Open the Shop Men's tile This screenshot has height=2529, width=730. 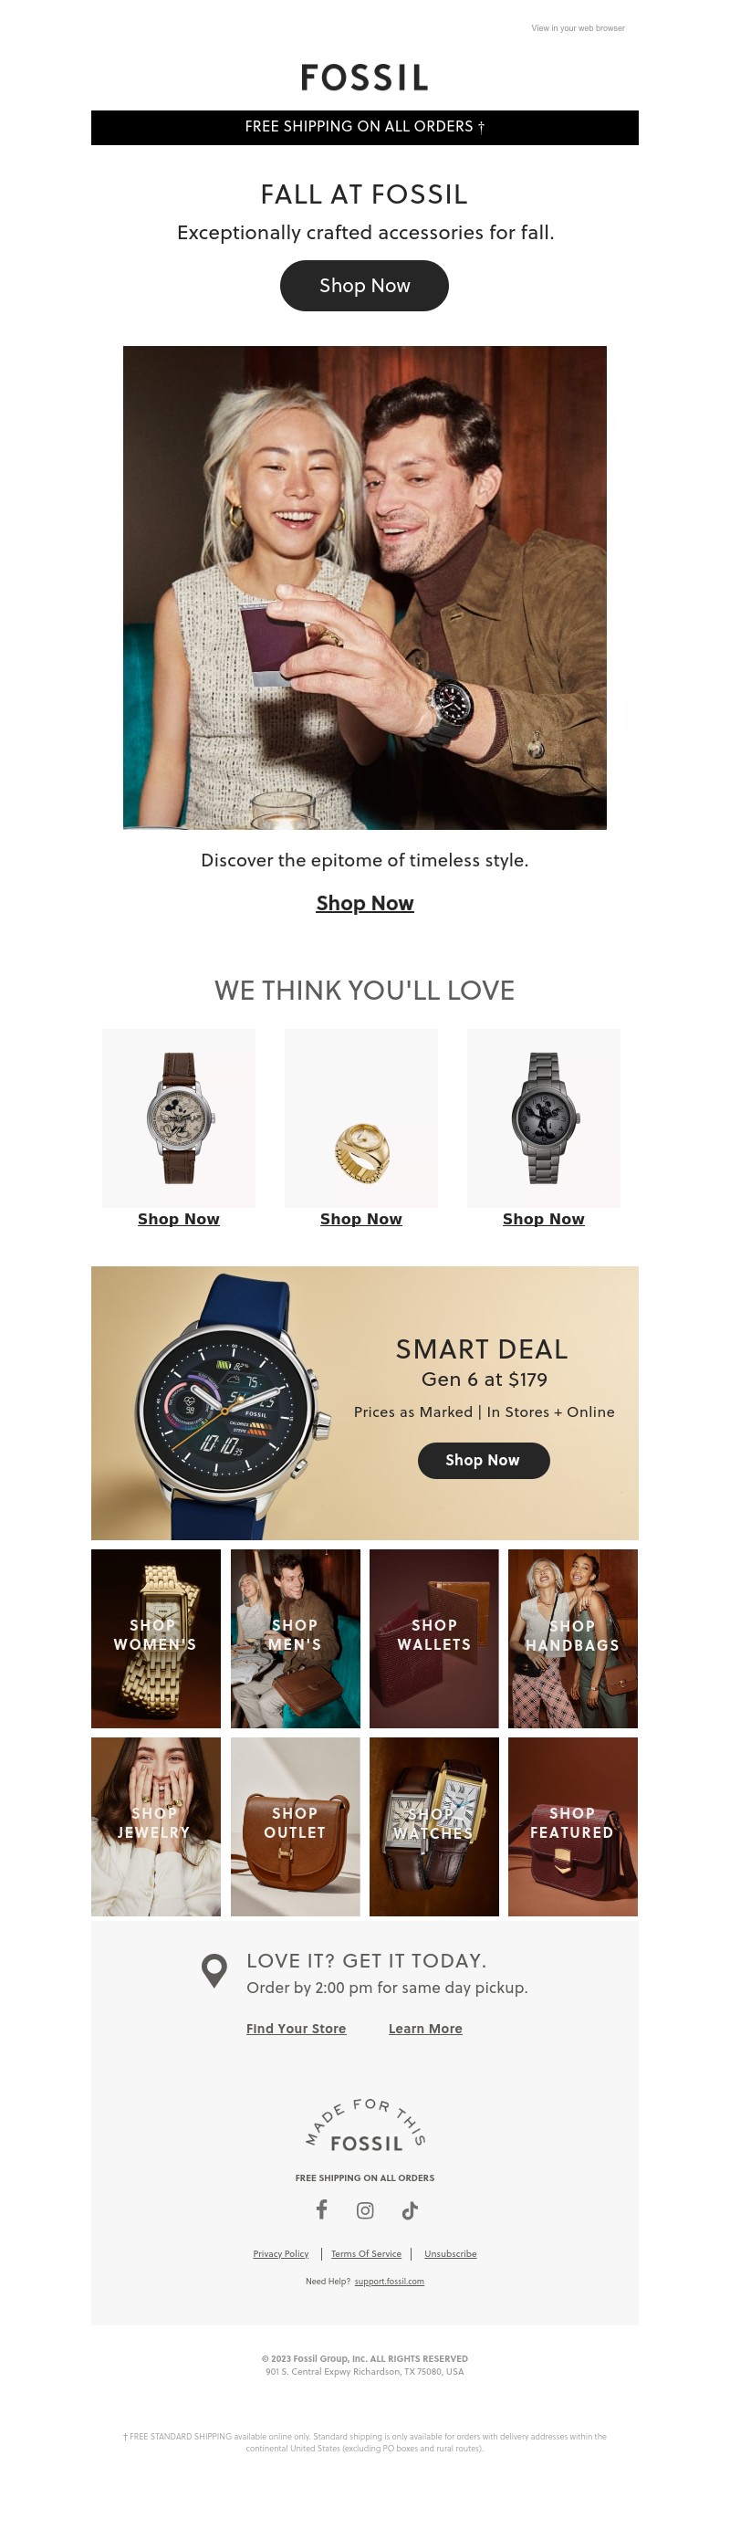[296, 1639]
